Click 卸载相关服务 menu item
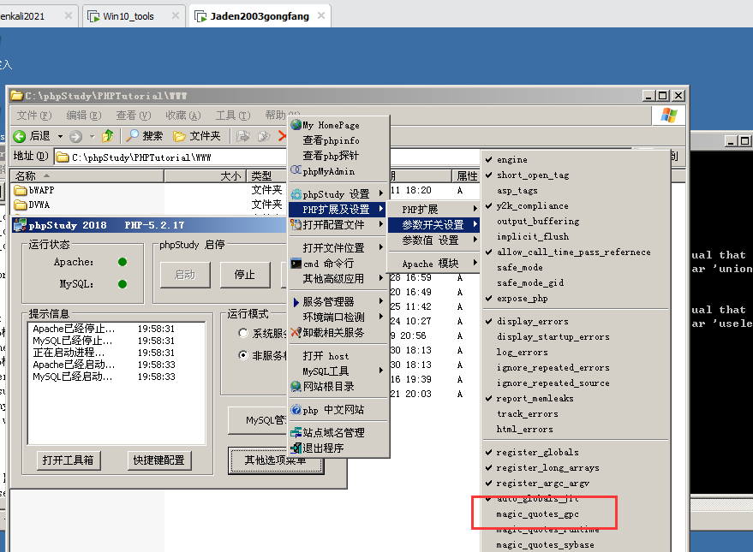 pos(333,332)
